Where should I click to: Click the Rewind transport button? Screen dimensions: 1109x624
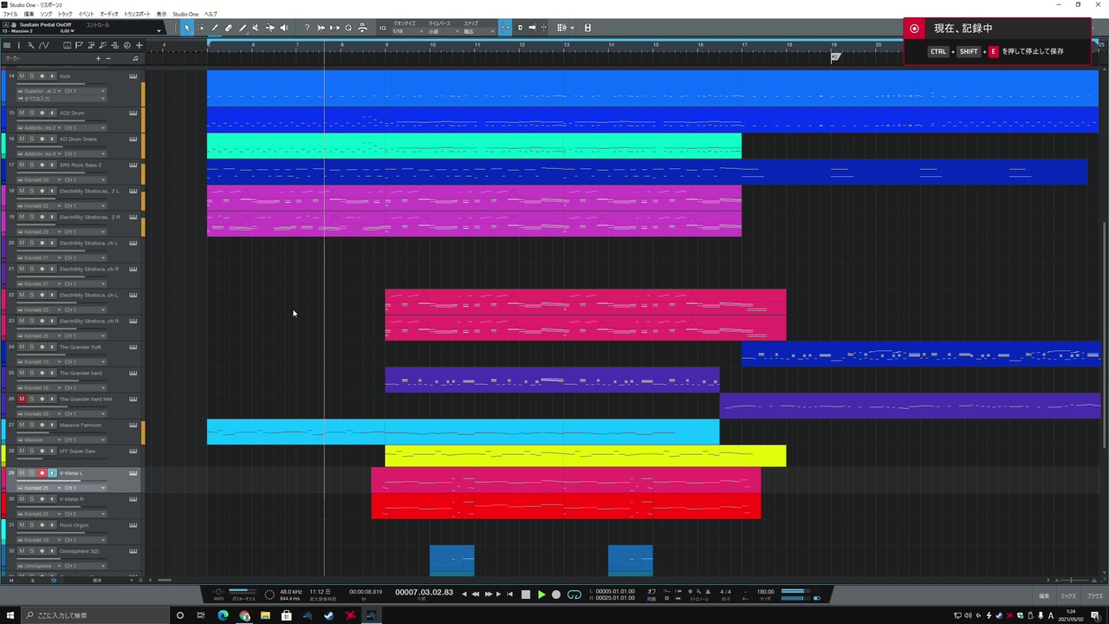(475, 595)
